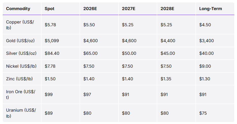
Task: Select the Spot column header
Action: (x=49, y=9)
